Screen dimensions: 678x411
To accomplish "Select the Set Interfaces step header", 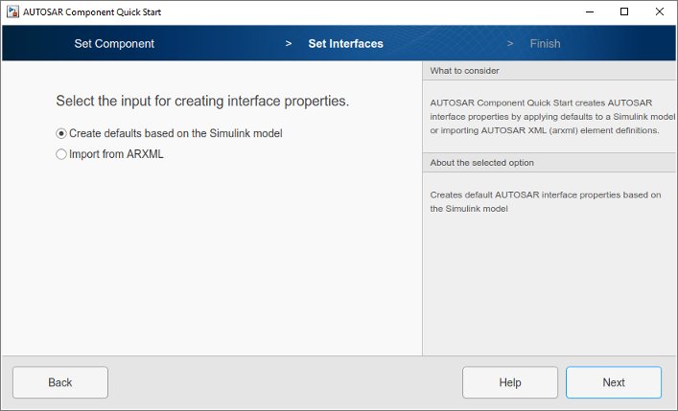I will (x=345, y=44).
